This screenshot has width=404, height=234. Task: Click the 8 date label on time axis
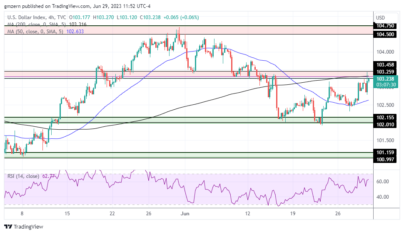pos(22,214)
